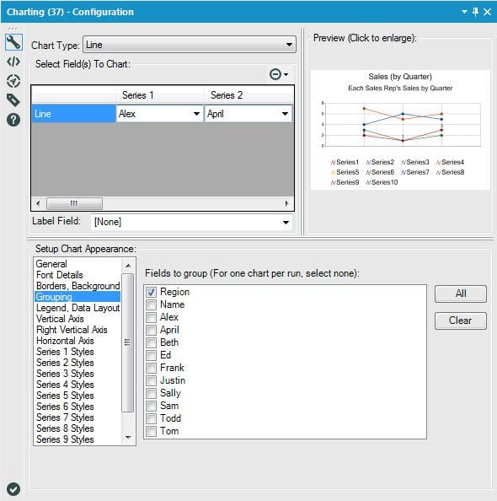This screenshot has width=497, height=501.
Task: Click the Clear button
Action: coord(461,321)
